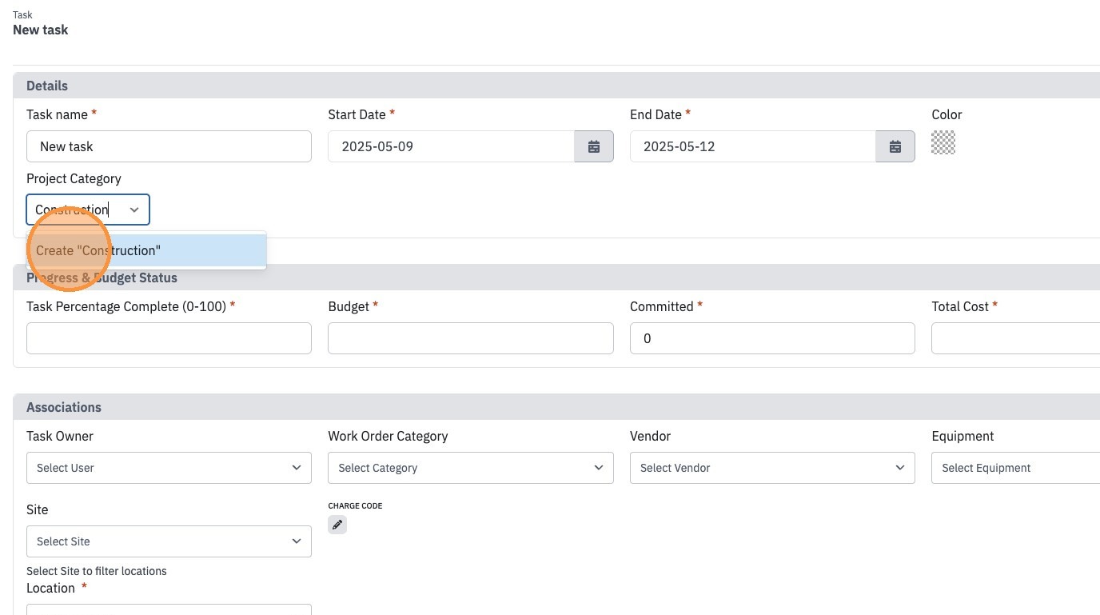Viewport: 1100px width, 615px height.
Task: Click the Project Category text input
Action: (78, 210)
